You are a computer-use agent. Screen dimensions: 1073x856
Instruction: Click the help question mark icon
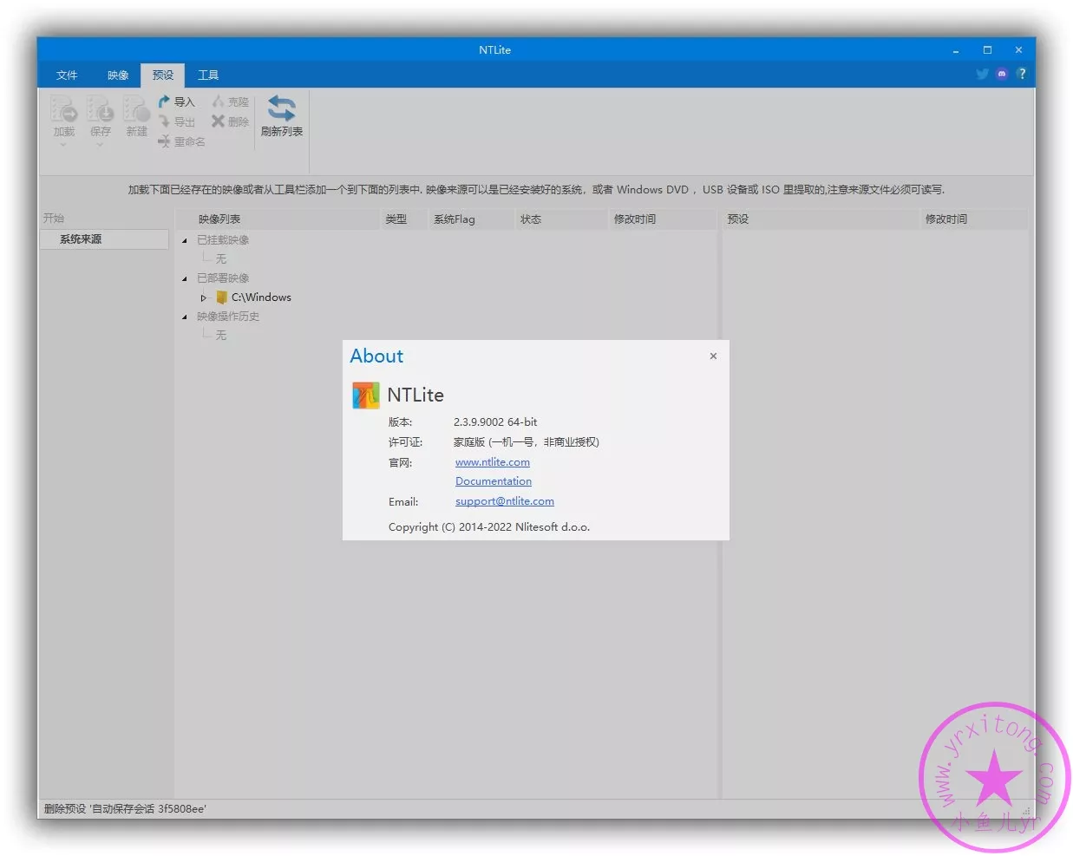click(1022, 74)
